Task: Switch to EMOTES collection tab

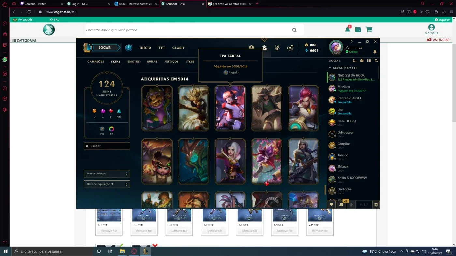Action: point(134,62)
